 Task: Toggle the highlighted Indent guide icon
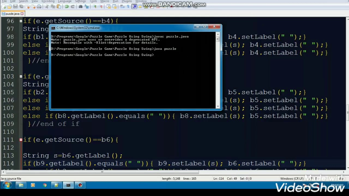tap(134, 6)
